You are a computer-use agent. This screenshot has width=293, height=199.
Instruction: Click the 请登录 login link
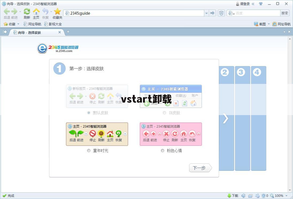pos(245,4)
